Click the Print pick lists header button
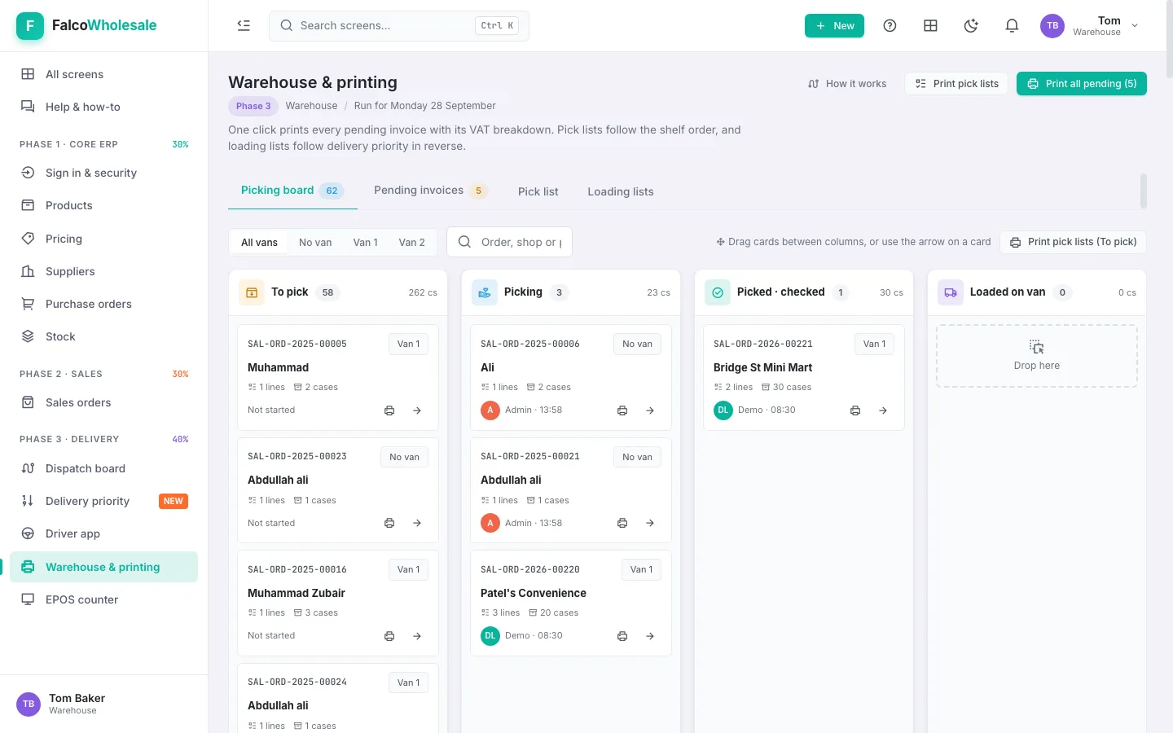This screenshot has width=1173, height=733. coord(956,84)
